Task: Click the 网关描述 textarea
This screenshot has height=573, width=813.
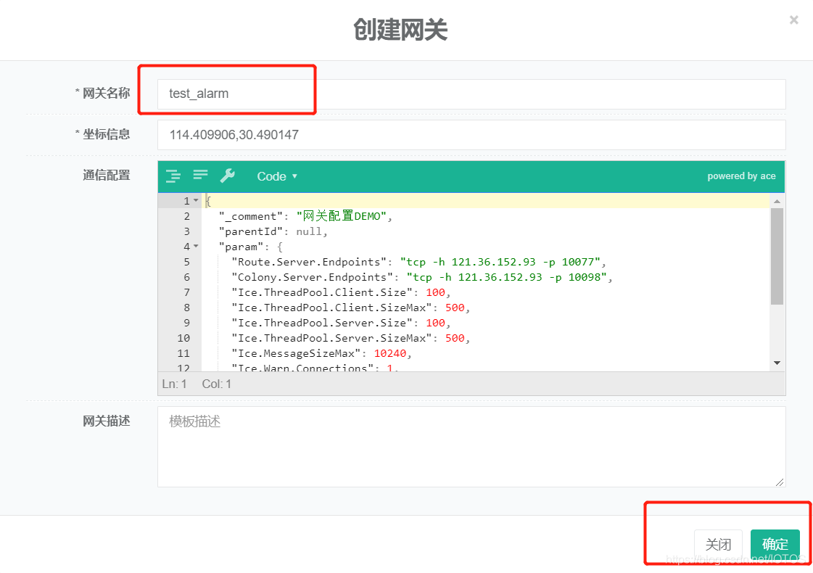Action: point(471,447)
